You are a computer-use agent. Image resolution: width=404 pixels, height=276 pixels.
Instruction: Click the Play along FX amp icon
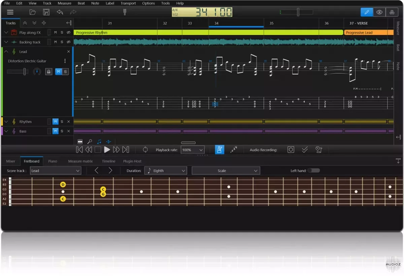pyautogui.click(x=14, y=33)
